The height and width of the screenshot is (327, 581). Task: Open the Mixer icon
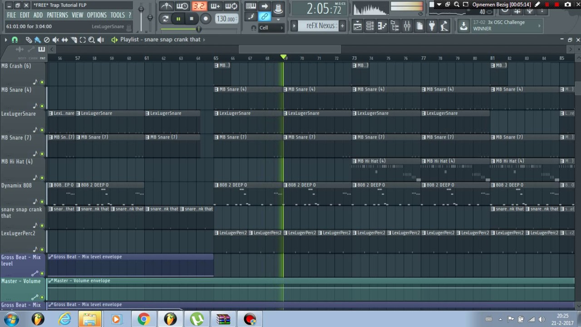(x=407, y=26)
